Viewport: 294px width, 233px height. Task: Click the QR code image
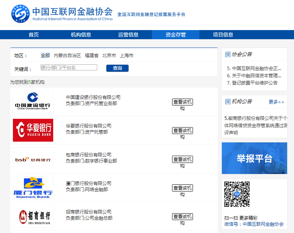click(237, 194)
